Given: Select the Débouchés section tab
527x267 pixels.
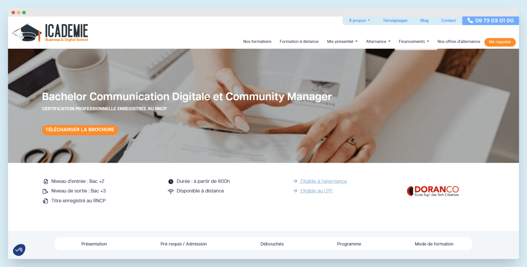Looking at the screenshot, I should [272, 244].
